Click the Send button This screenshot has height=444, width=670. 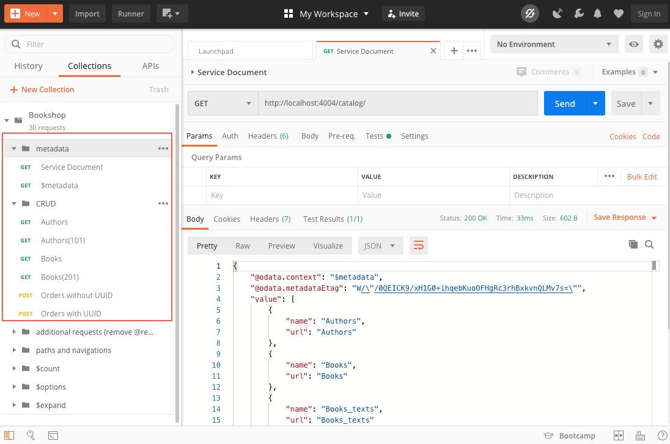click(565, 103)
